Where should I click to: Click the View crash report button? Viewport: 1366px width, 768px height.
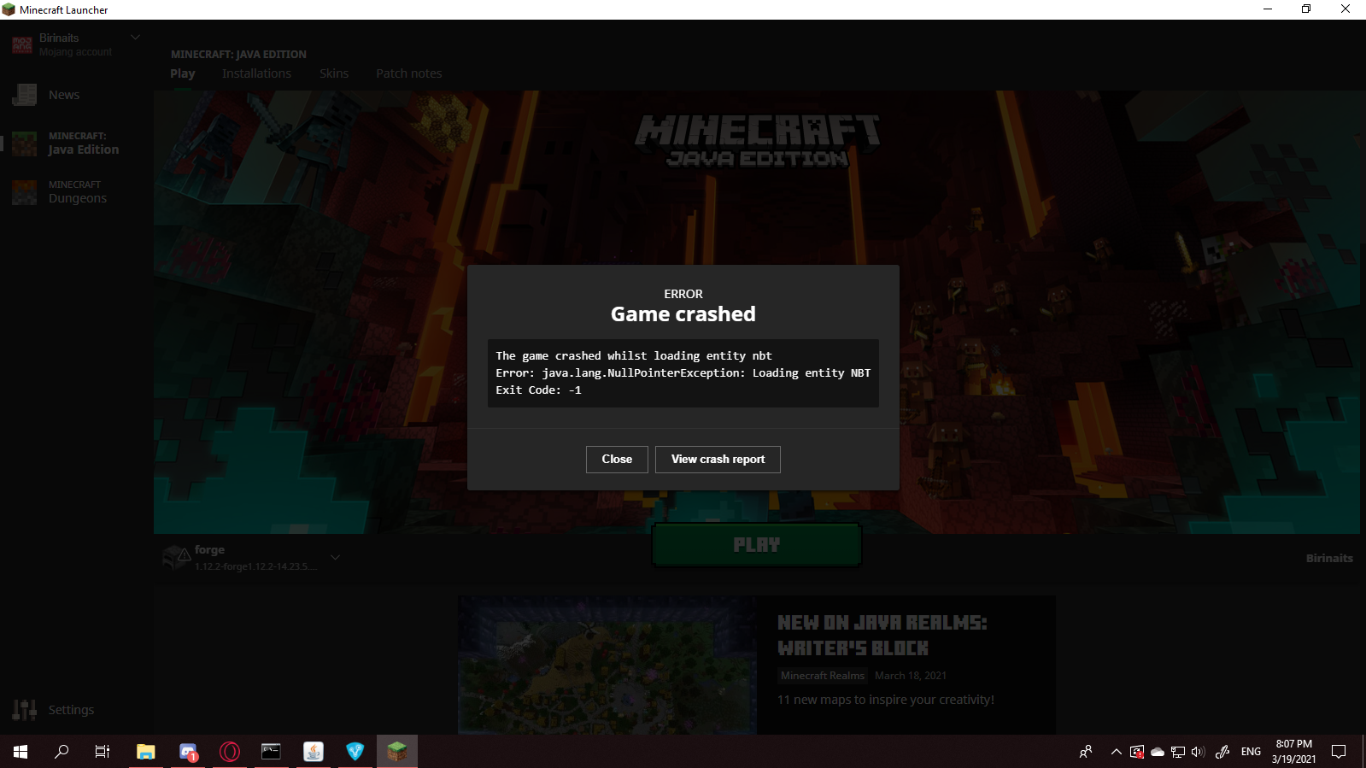(718, 460)
